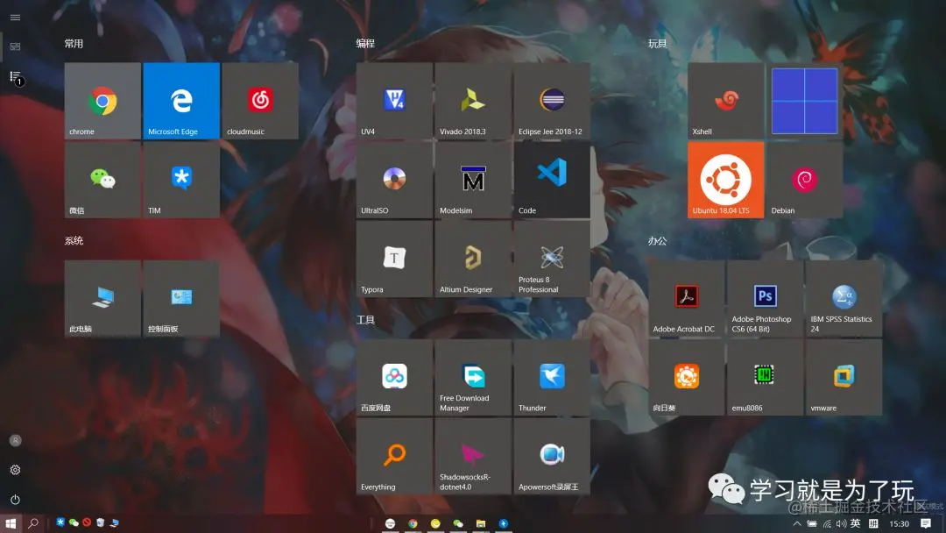Open the volume speaker tray icon

841,524
